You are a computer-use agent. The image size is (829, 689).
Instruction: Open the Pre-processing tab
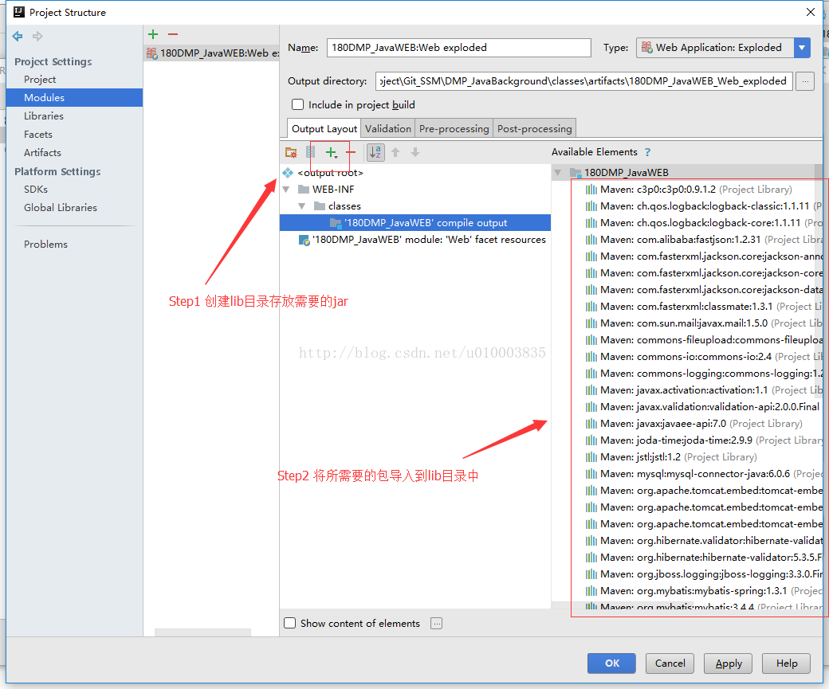click(454, 129)
